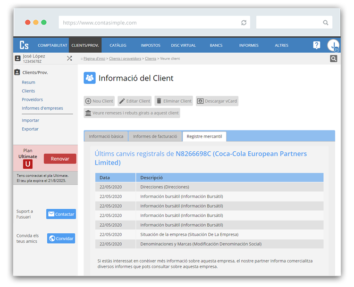Click the Clients i proveïdors breadcrumb
The width and height of the screenshot is (354, 287).
(x=125, y=58)
